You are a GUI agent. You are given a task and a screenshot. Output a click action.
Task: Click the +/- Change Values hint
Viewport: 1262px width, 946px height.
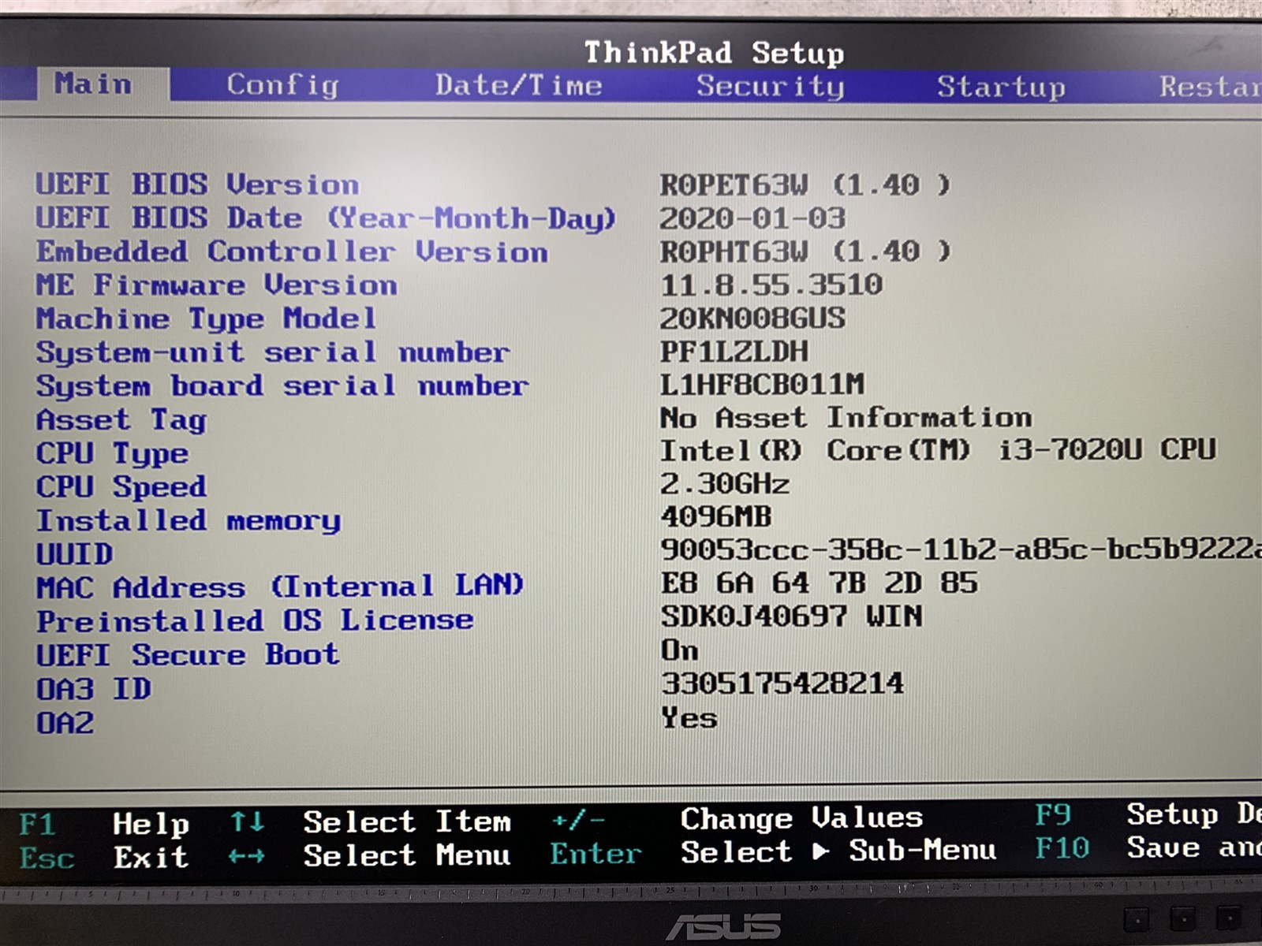click(737, 820)
